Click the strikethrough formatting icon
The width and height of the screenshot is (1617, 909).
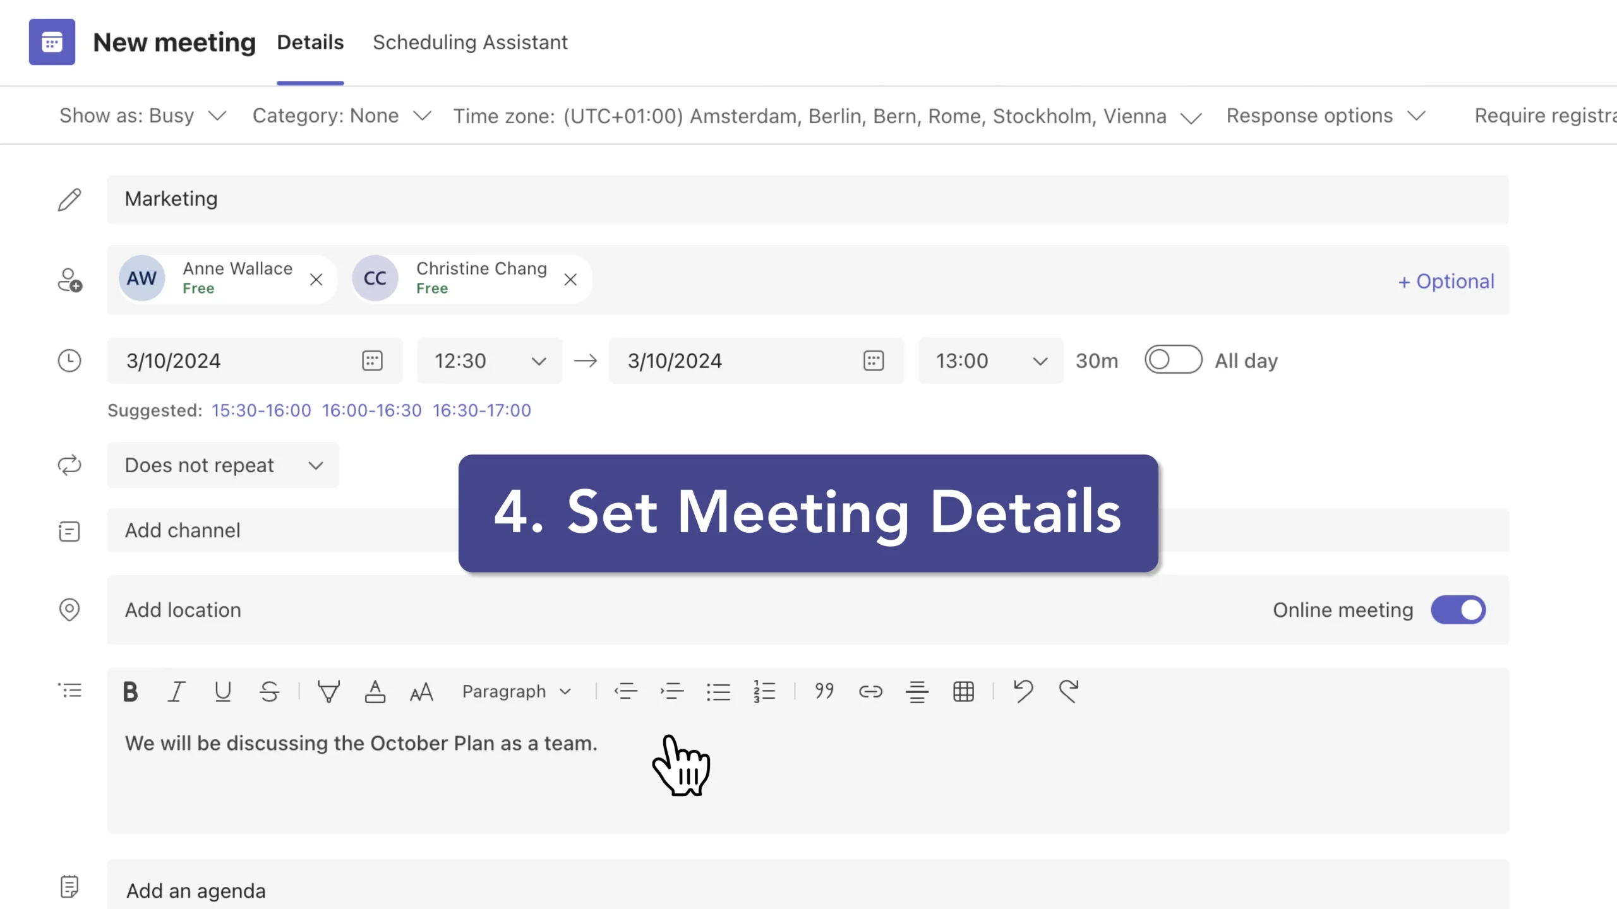(x=269, y=692)
